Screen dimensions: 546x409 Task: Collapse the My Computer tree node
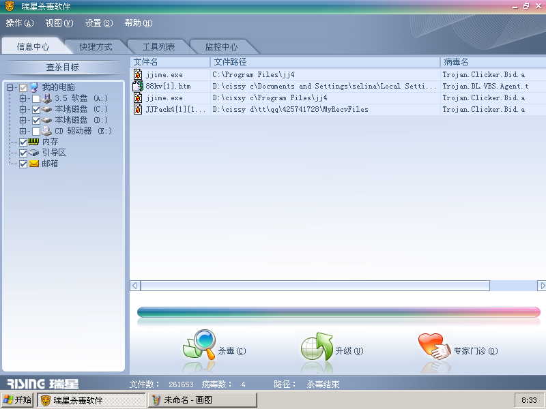(10, 88)
